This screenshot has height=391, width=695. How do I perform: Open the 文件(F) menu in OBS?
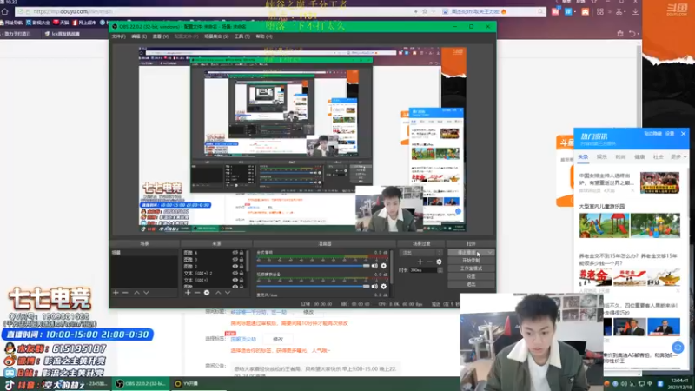click(x=118, y=36)
